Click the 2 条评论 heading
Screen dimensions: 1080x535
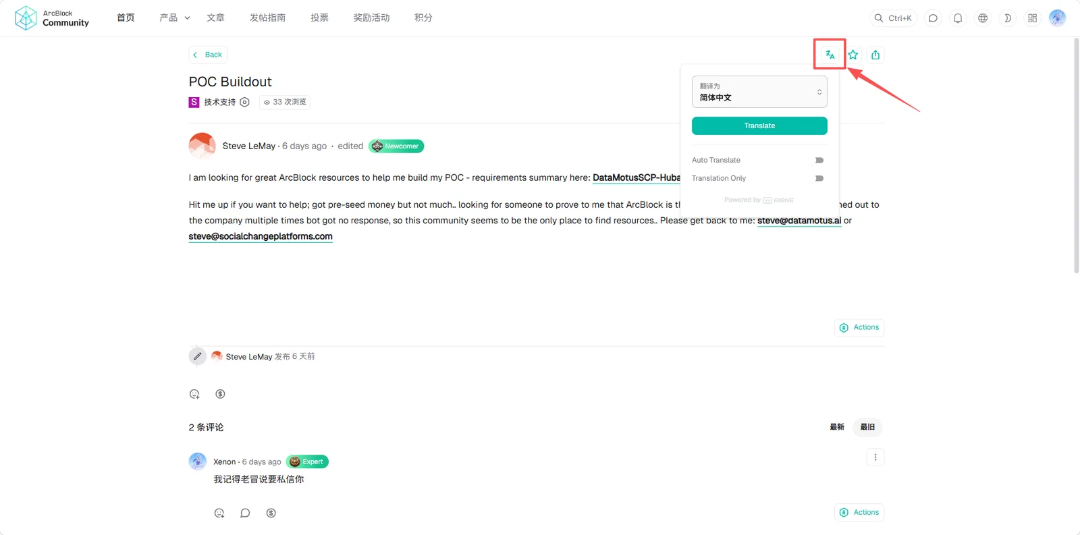click(x=206, y=427)
